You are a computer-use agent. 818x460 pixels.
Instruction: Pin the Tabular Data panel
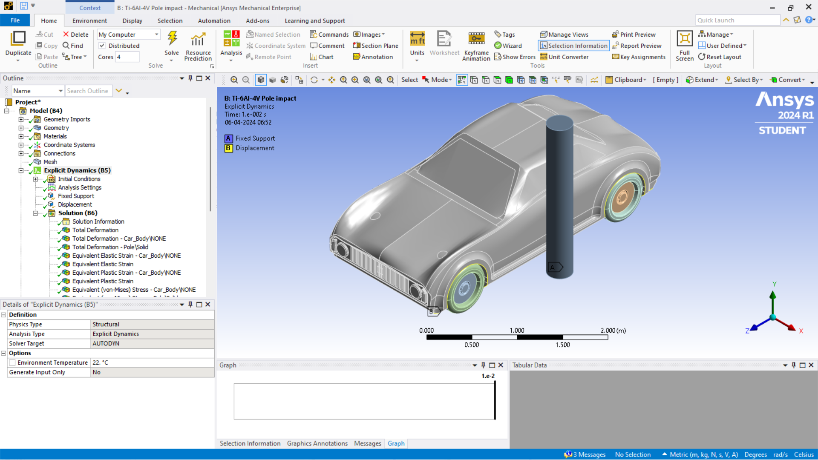point(794,365)
